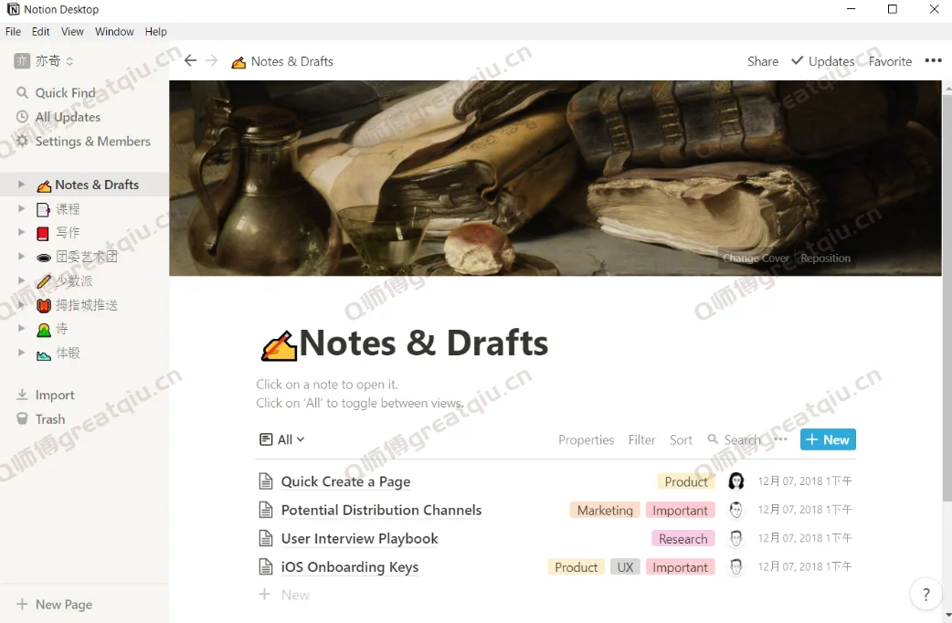Expand the 写作 page in sidebar
Screen dimensions: 952x623
point(21,233)
